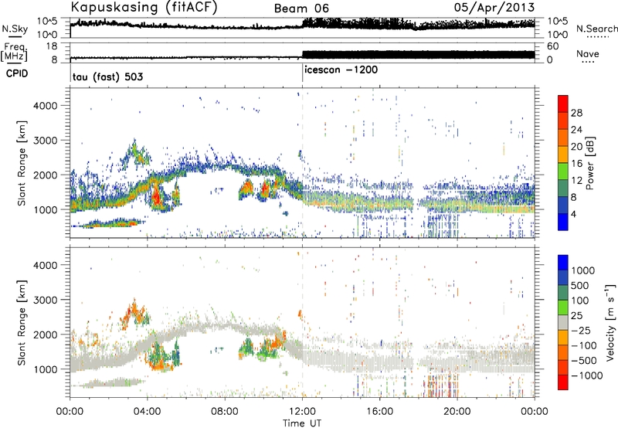Pick the blue bottom of the power colorbar
Image resolution: width=618 pixels, height=428 pixels.
pyautogui.click(x=563, y=222)
